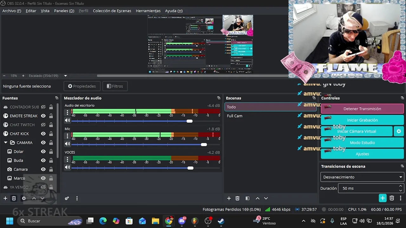Open Colección de Escenas menu
The image size is (406, 228).
tap(112, 11)
